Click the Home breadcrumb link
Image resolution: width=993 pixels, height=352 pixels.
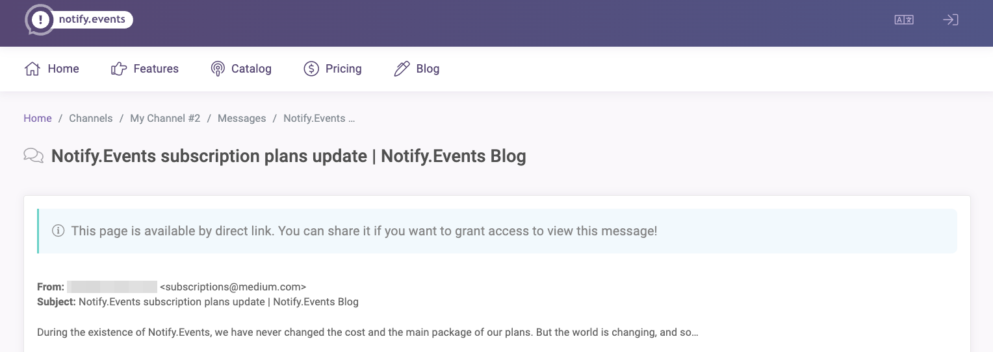[x=38, y=118]
